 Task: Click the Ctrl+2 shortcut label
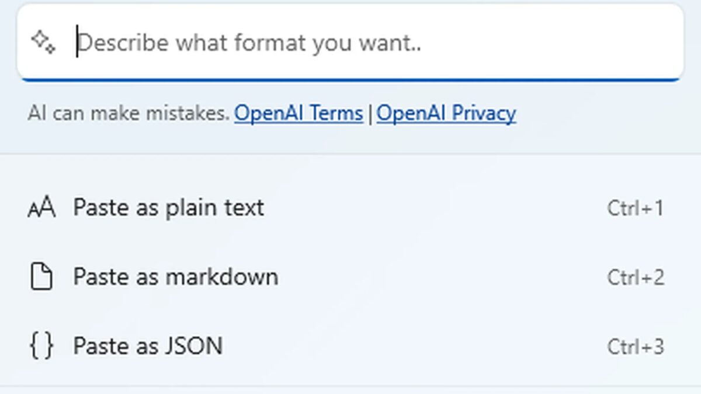coord(635,277)
